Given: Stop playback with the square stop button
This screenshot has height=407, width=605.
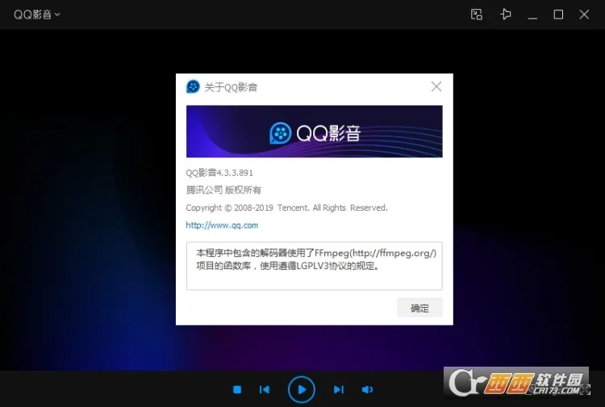Looking at the screenshot, I should pos(237,389).
